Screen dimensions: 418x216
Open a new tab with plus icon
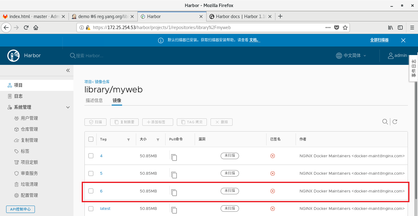[x=280, y=17]
